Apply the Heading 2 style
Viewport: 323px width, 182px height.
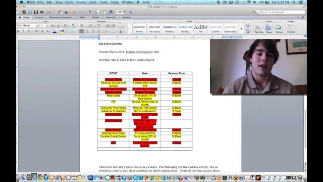pyautogui.click(x=185, y=29)
